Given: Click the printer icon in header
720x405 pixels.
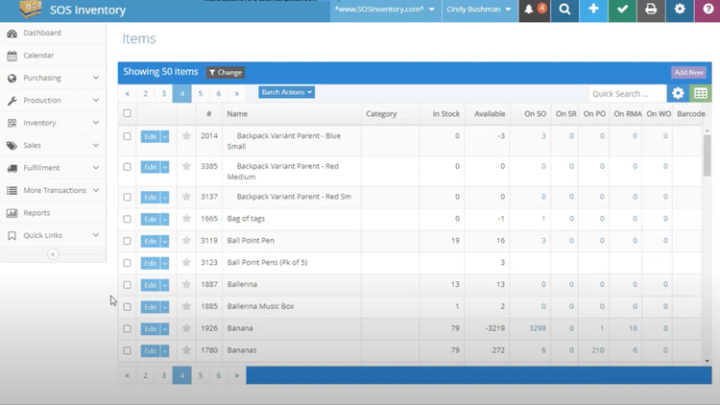Looking at the screenshot, I should [x=651, y=10].
